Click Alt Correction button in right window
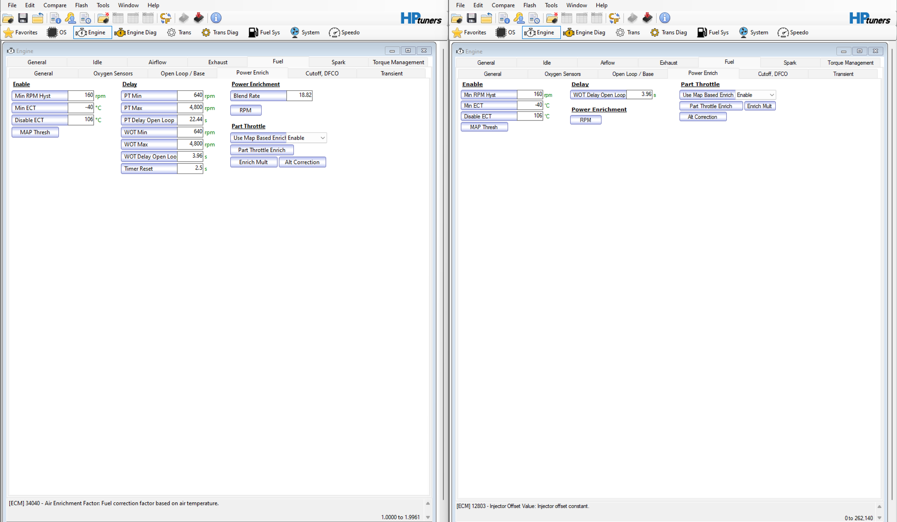This screenshot has height=522, width=897. [x=702, y=117]
